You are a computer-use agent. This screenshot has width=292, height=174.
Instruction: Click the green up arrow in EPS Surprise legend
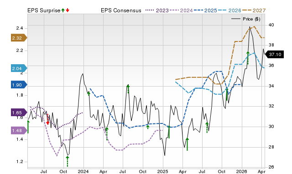[63, 10]
